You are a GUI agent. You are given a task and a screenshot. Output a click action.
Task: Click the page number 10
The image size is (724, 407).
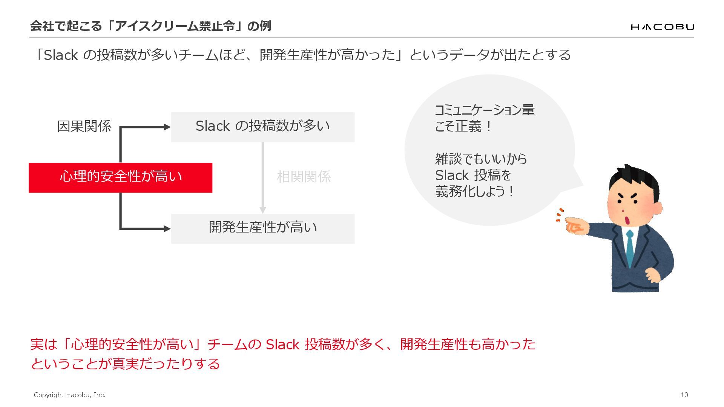coord(684,395)
